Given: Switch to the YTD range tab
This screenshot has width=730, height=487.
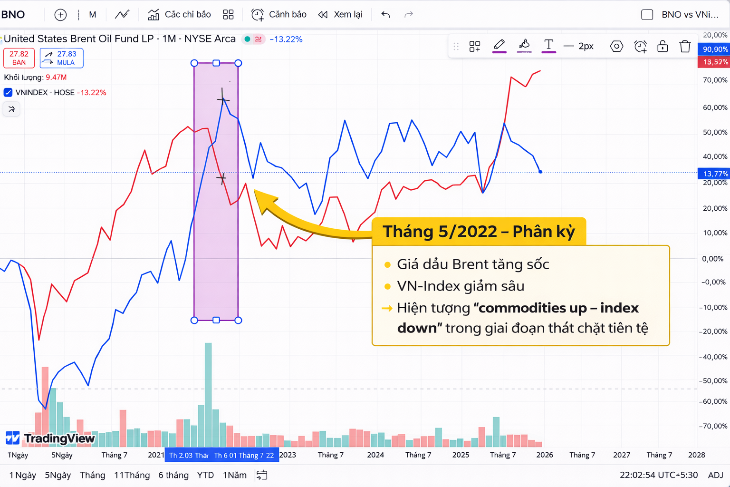Looking at the screenshot, I should 205,475.
